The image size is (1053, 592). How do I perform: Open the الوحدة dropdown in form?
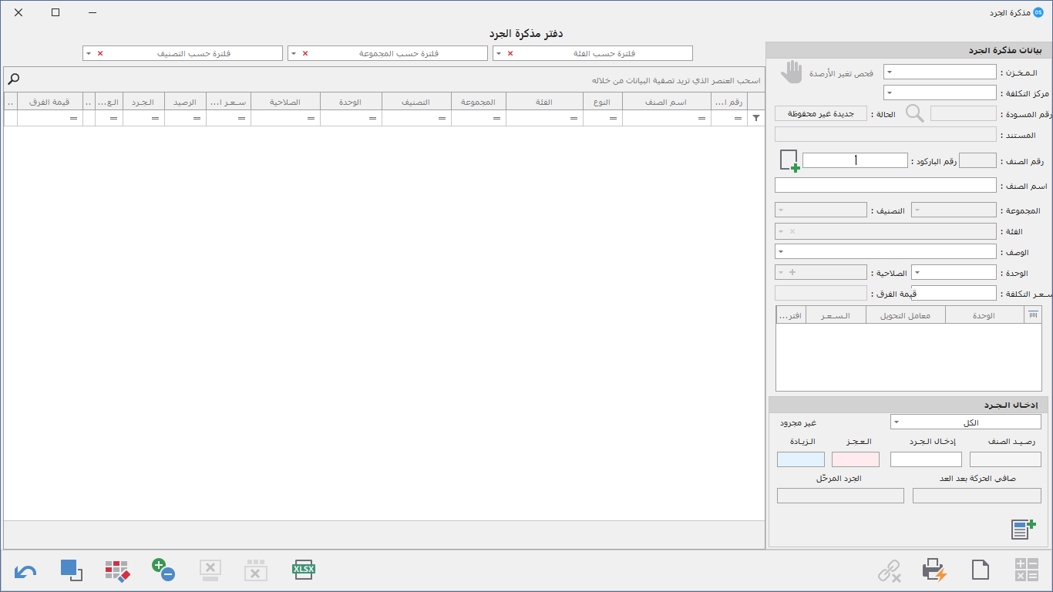tap(917, 273)
